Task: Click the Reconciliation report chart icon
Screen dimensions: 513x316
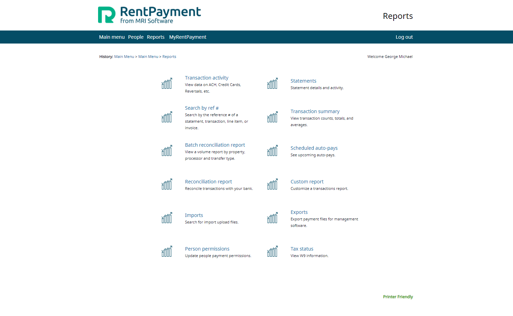Action: click(x=167, y=184)
